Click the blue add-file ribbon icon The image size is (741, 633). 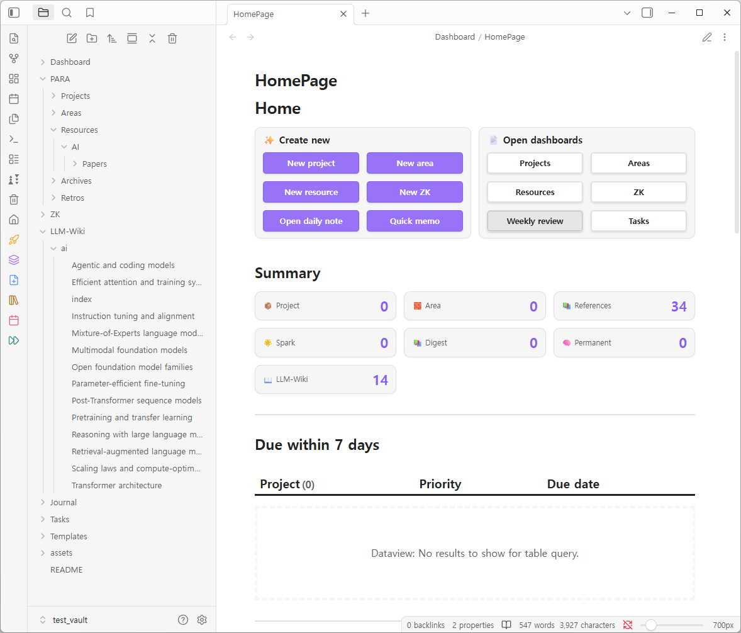coord(14,280)
